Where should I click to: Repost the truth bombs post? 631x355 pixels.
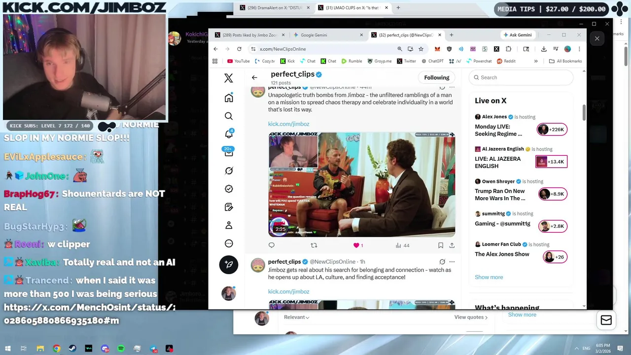(x=314, y=245)
